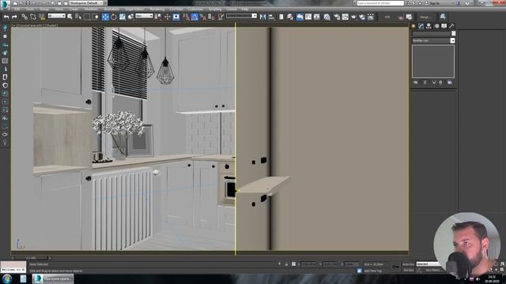Viewport: 506px width, 284px height.
Task: Choose the Select Object tool
Action: 70,17
